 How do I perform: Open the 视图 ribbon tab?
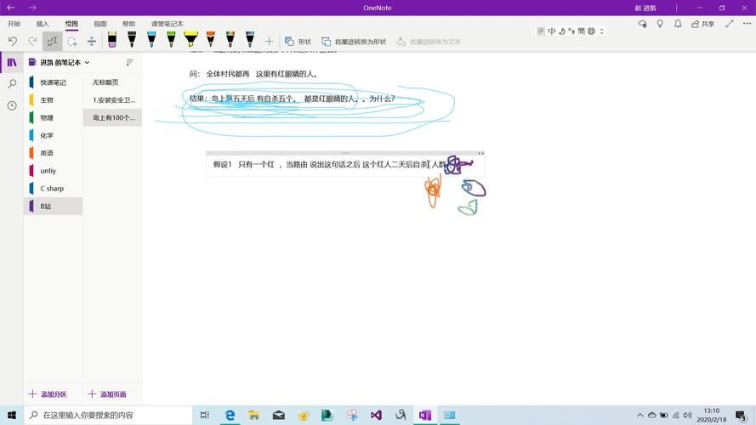coord(100,24)
